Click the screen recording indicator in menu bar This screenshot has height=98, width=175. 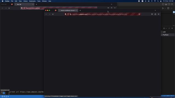click(x=139, y=1)
